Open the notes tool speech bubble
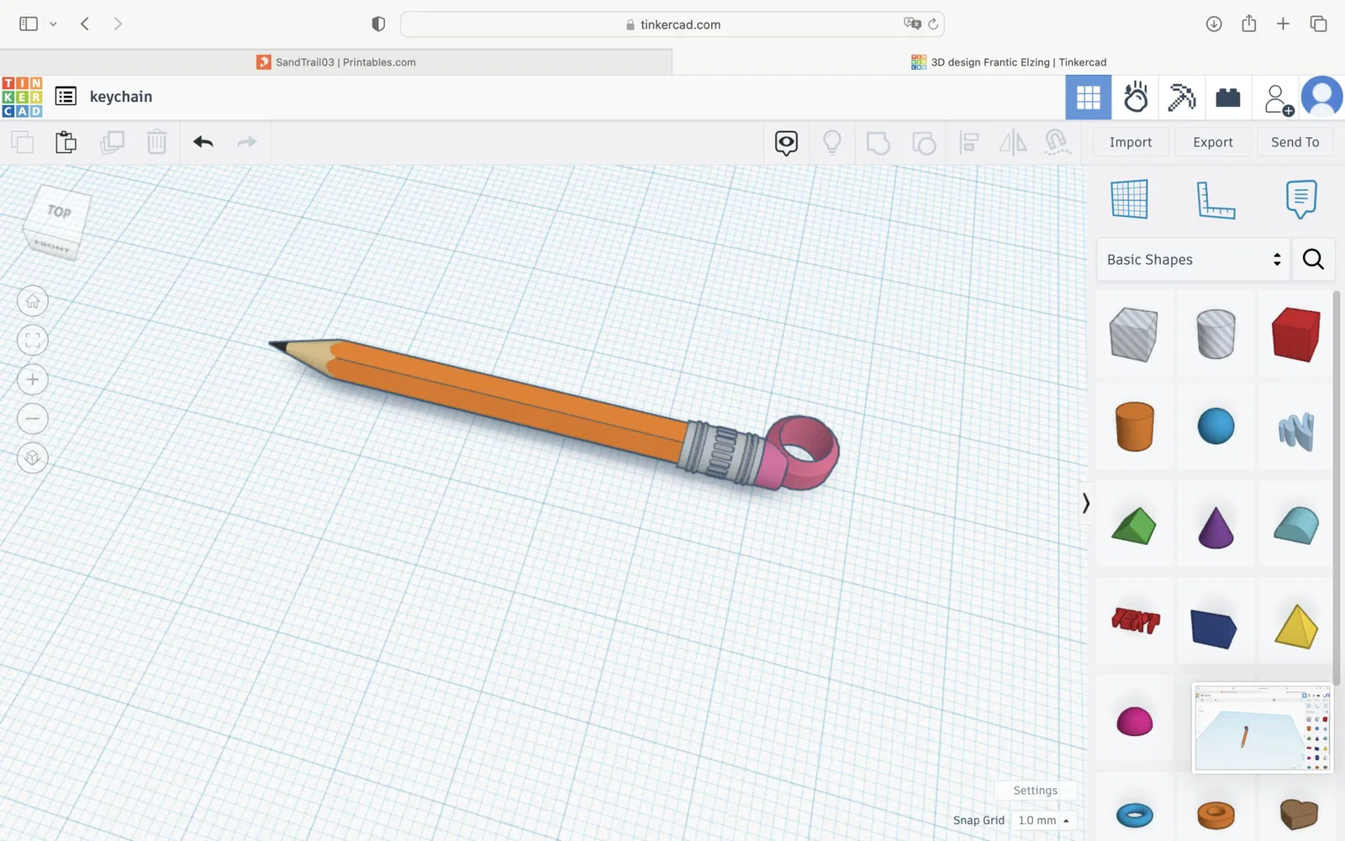The width and height of the screenshot is (1345, 841). pos(786,143)
